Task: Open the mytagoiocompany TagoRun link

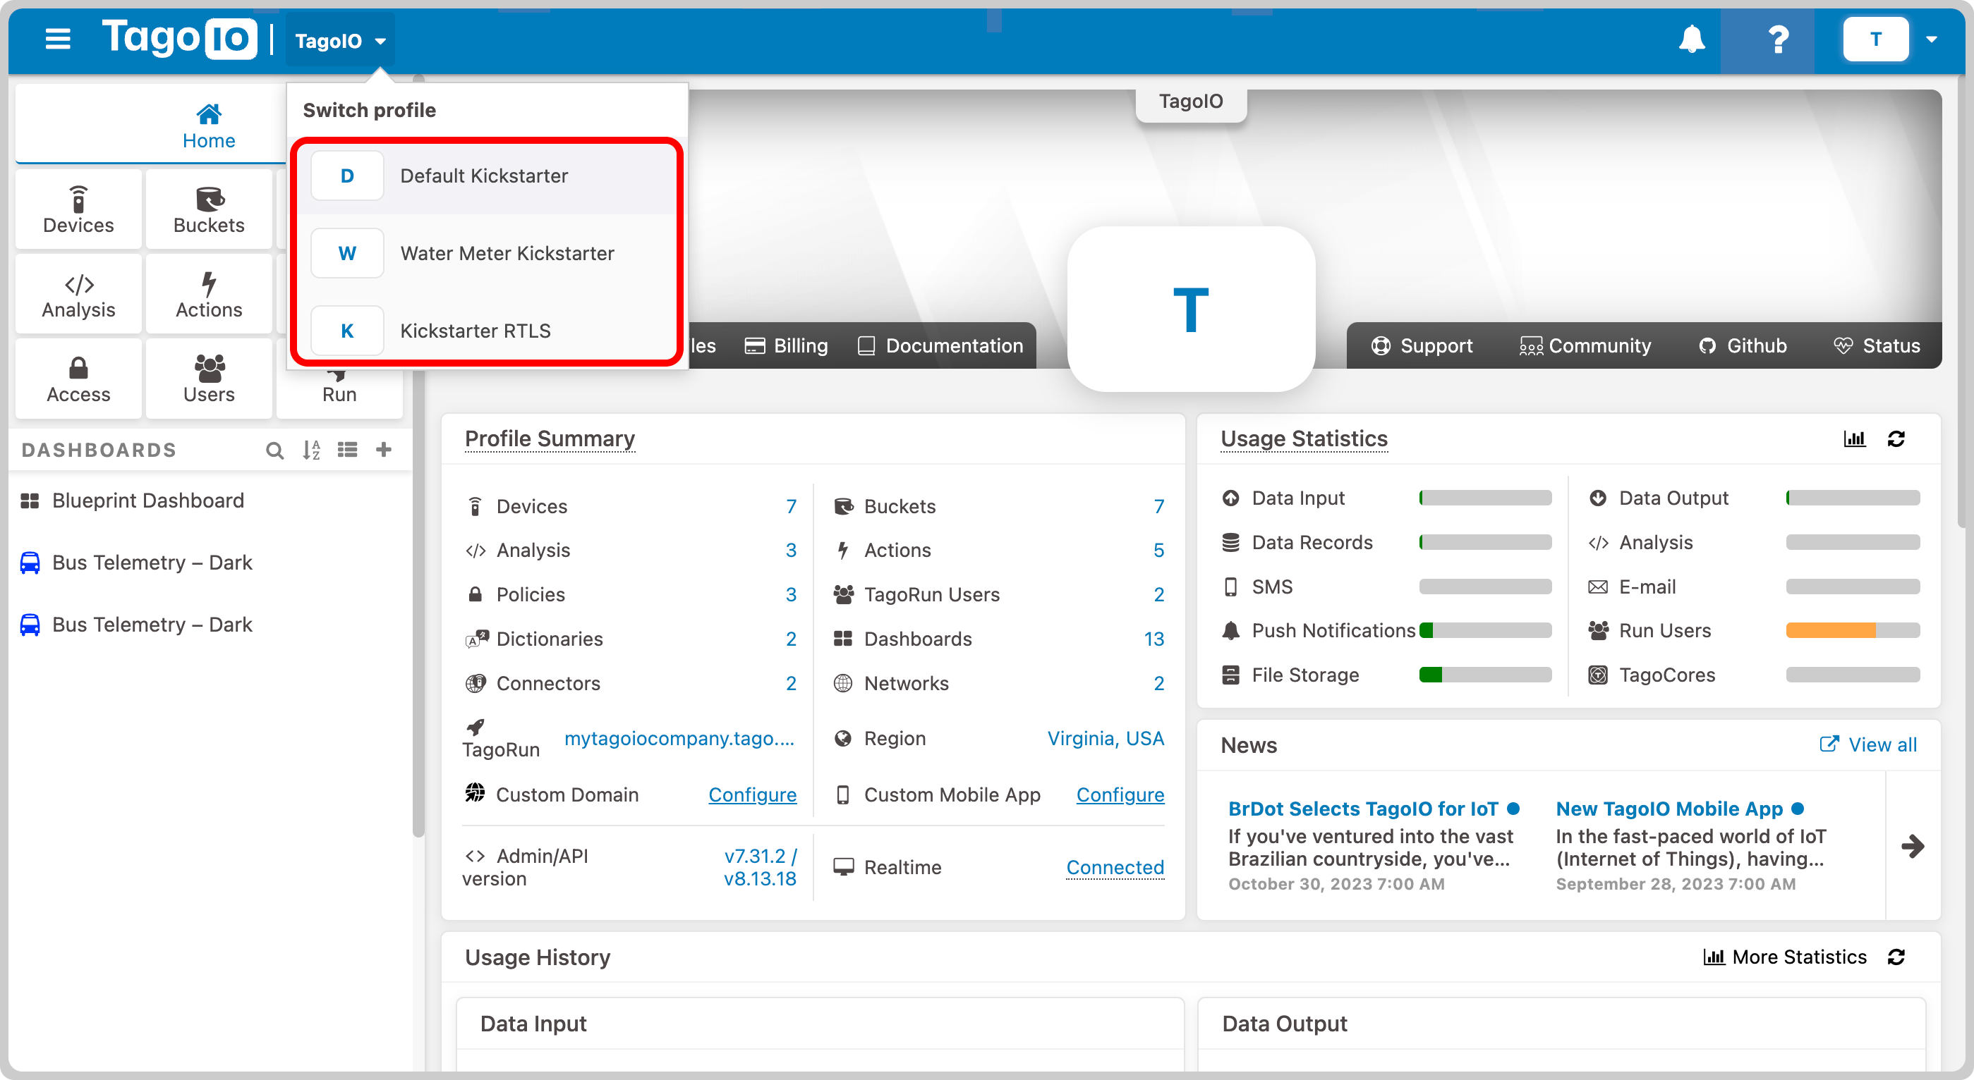Action: pos(679,737)
